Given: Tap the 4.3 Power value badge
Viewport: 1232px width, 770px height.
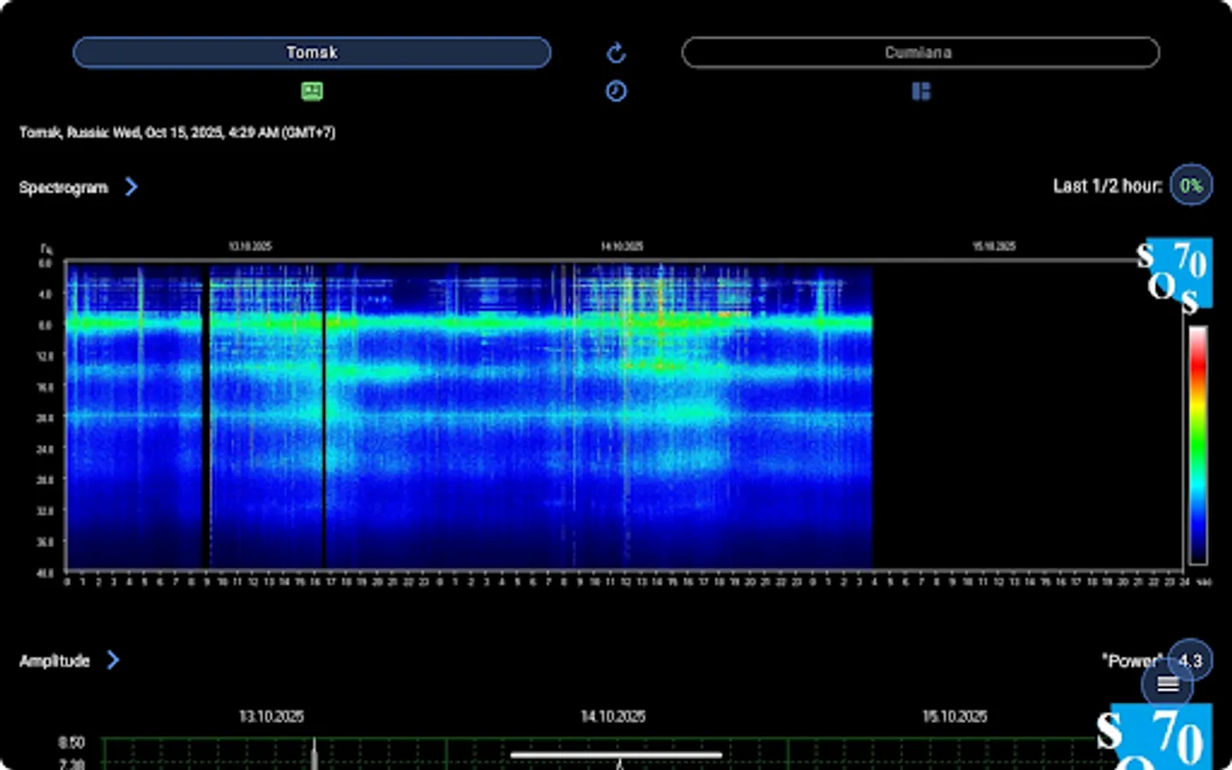Looking at the screenshot, I should pyautogui.click(x=1190, y=660).
